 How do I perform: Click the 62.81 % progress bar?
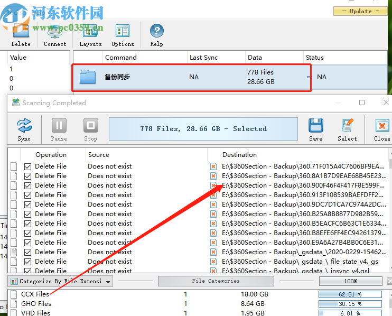point(350,294)
